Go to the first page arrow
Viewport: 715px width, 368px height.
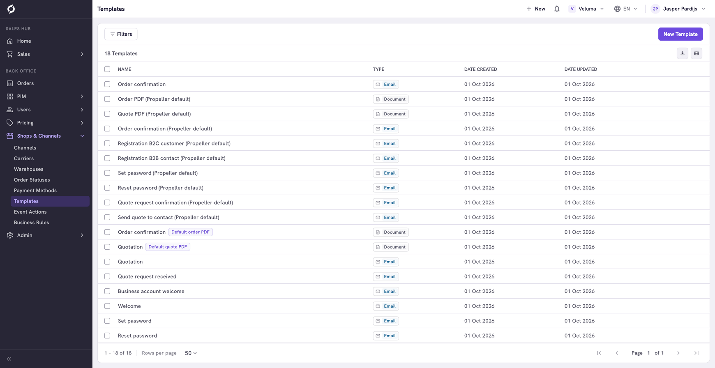point(599,353)
